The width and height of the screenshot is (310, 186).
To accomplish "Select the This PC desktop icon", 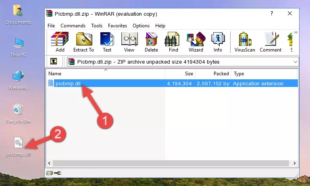I will click(x=18, y=48).
